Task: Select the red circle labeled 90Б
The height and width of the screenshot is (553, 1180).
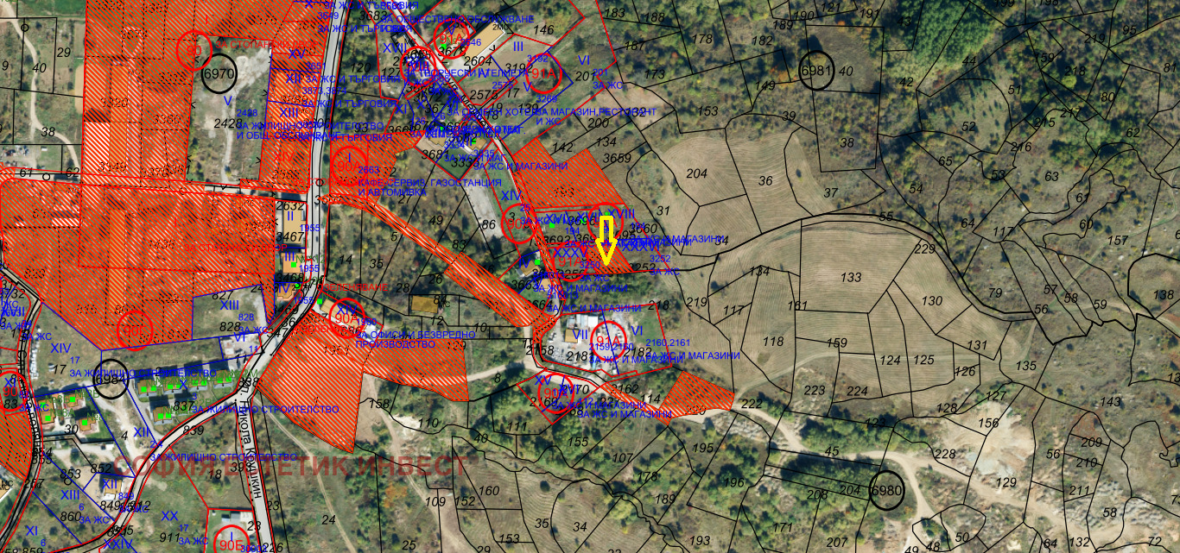Action: click(x=230, y=541)
